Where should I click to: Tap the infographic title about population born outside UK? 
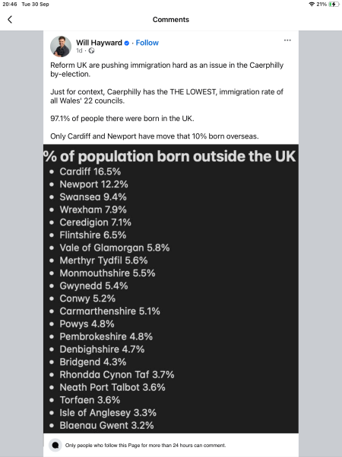pyautogui.click(x=169, y=156)
